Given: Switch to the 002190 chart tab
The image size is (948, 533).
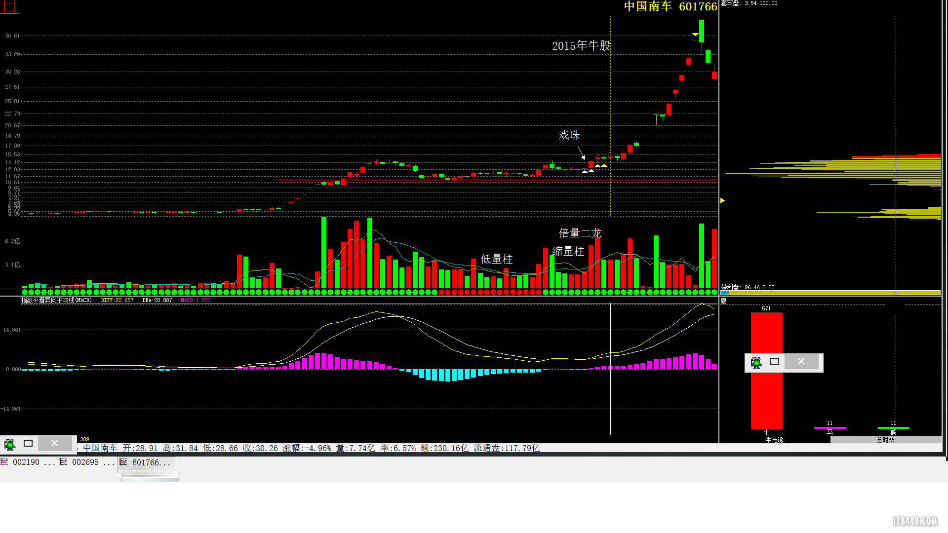Looking at the screenshot, I should [29, 462].
